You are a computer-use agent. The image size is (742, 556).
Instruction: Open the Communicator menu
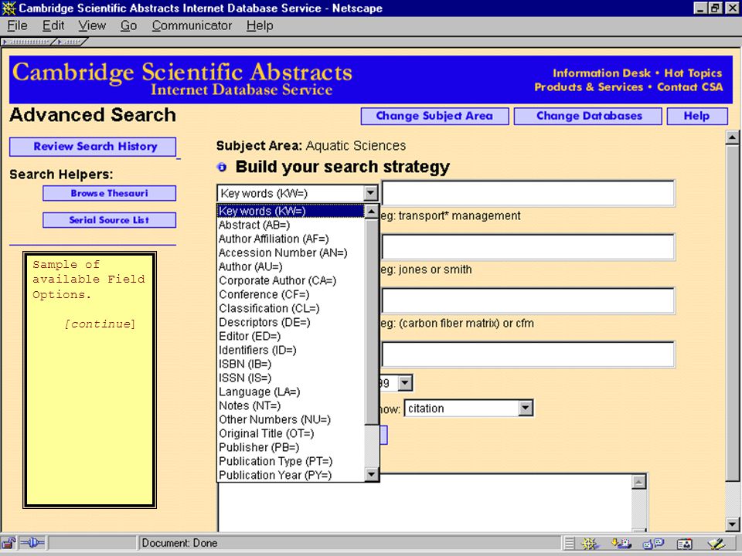click(192, 25)
